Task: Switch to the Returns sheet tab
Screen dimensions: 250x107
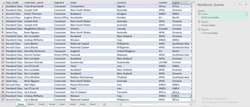Action: (31, 104)
